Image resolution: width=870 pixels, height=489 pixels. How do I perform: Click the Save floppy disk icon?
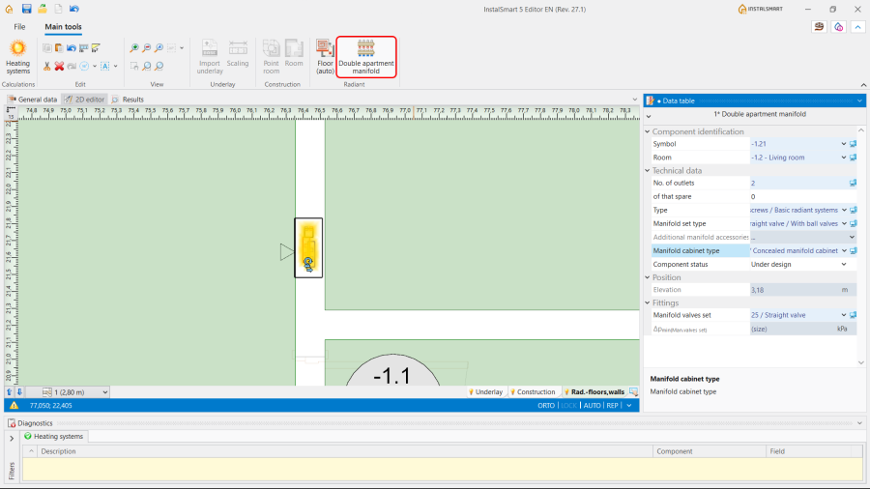click(x=26, y=9)
